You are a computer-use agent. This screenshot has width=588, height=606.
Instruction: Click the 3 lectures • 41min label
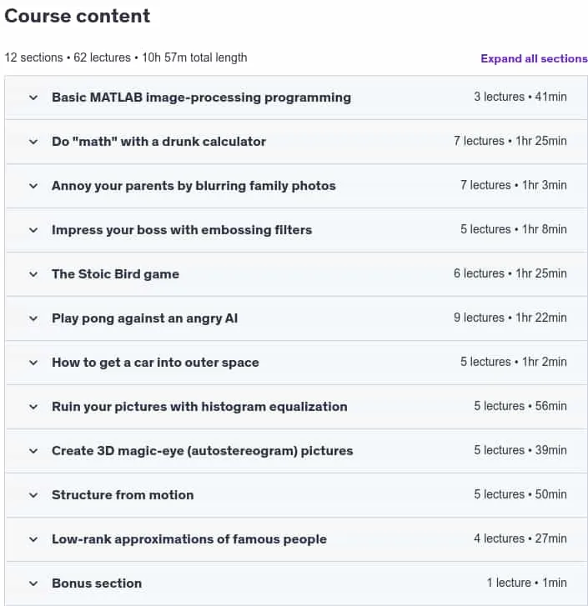(520, 97)
